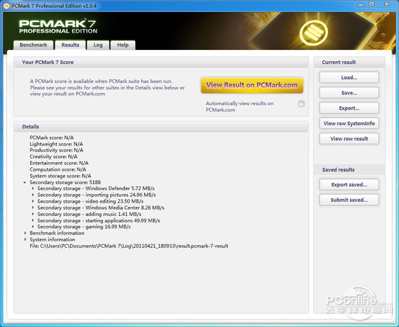
Task: Collapse the Secondary storage score section
Action: pyautogui.click(x=25, y=182)
